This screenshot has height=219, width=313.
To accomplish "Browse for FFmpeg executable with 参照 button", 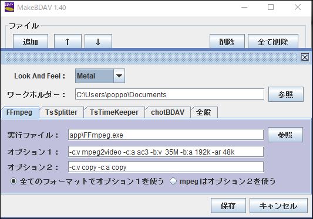I will point(285,135).
